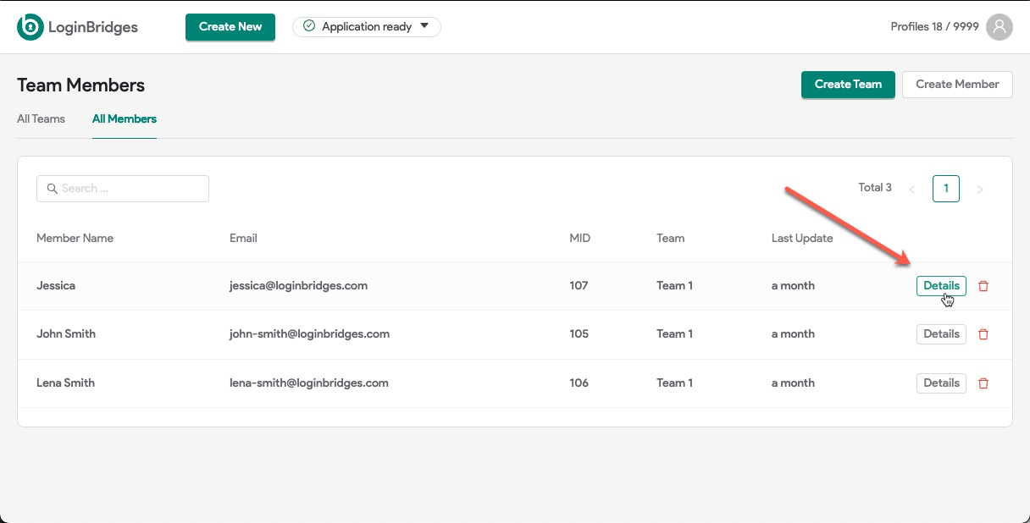View Details for John Smith
Image resolution: width=1030 pixels, height=523 pixels.
[x=941, y=334]
